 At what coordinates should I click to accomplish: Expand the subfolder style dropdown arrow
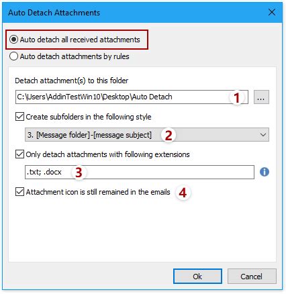(x=263, y=135)
